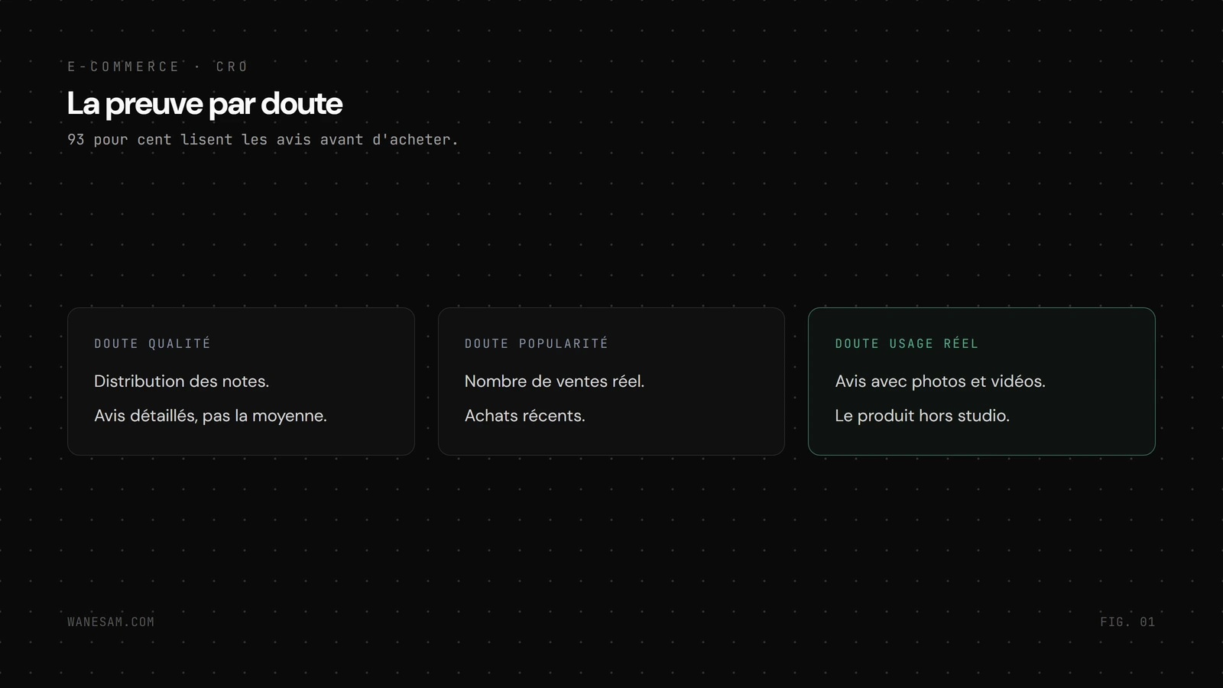Click the DOUTE POPULARITÉ card label
1223x688 pixels.
click(537, 344)
